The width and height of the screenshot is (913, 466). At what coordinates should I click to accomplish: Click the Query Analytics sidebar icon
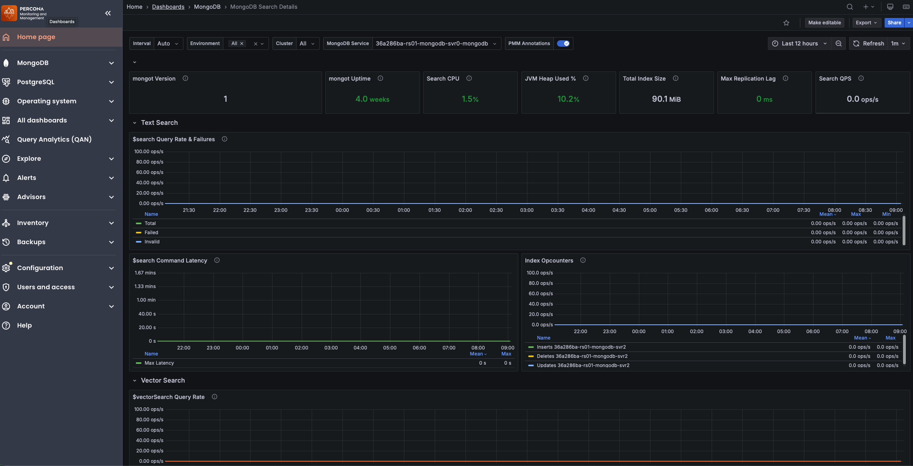(6, 140)
